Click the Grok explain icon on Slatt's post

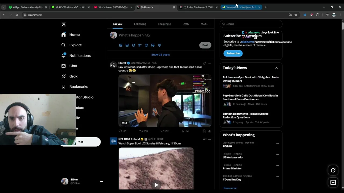pyautogui.click(x=205, y=63)
